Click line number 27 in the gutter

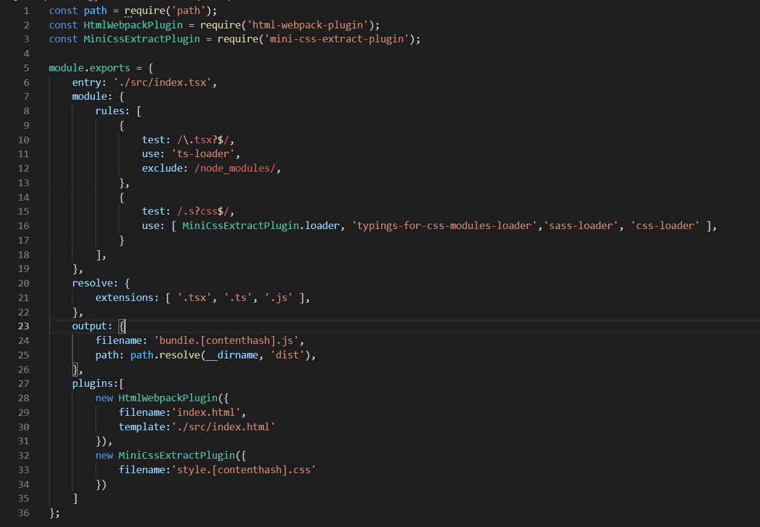tap(24, 383)
